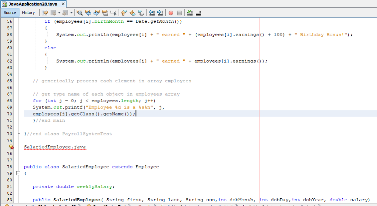Click the red Start Macro Recording icon

pos(171,13)
